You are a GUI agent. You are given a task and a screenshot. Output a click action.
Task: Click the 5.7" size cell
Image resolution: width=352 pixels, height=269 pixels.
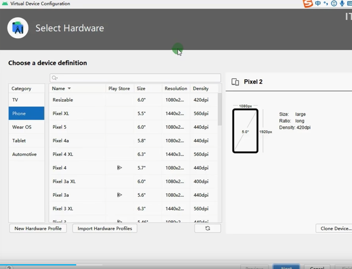(141, 168)
